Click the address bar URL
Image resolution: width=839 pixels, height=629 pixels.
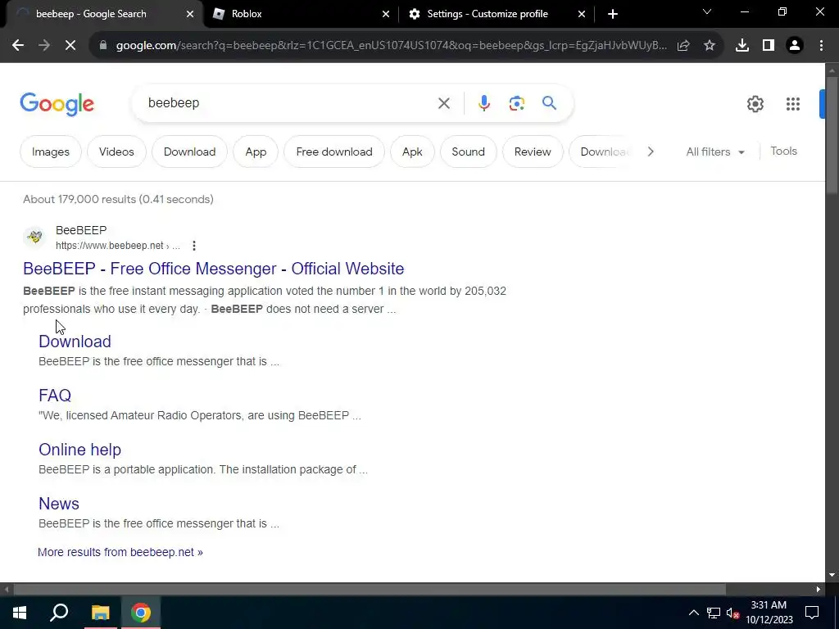(391, 46)
